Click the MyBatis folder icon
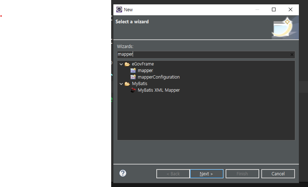This screenshot has height=187, width=308. pos(127,84)
